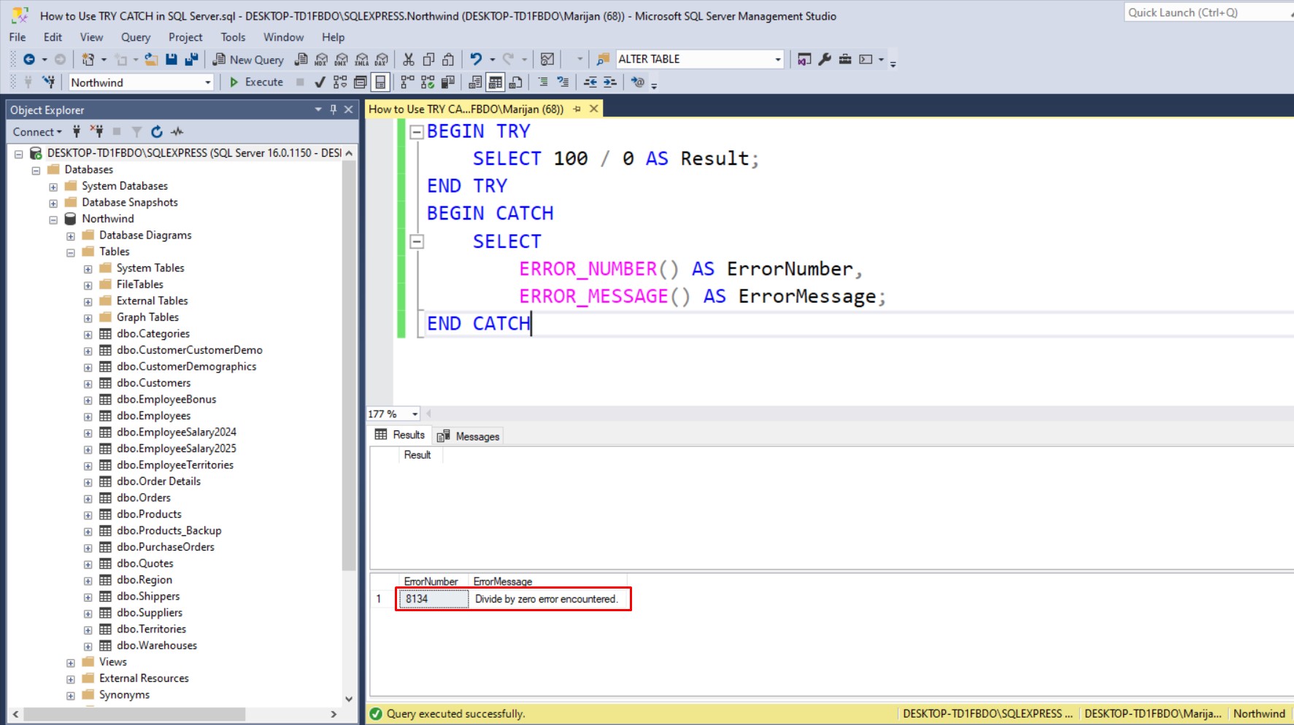The height and width of the screenshot is (725, 1294).
Task: Click the Undo arrow icon
Action: point(476,60)
